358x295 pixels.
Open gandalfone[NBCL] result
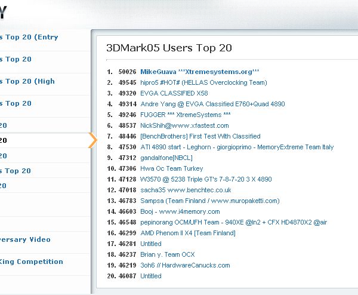[x=166, y=158]
